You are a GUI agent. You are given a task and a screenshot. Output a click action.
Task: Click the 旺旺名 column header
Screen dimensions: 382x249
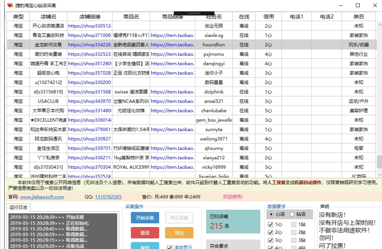tap(214, 17)
